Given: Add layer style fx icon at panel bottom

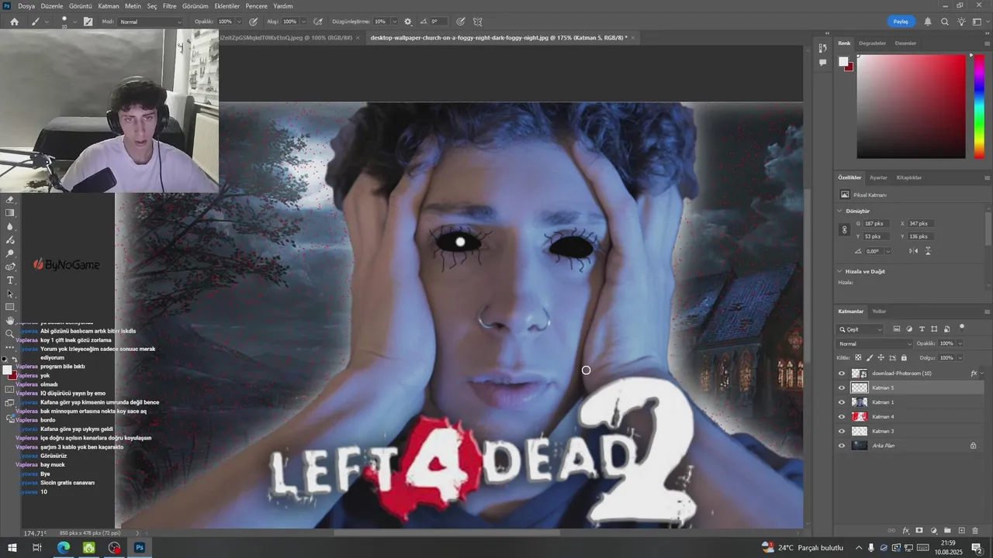Looking at the screenshot, I should coord(905,531).
